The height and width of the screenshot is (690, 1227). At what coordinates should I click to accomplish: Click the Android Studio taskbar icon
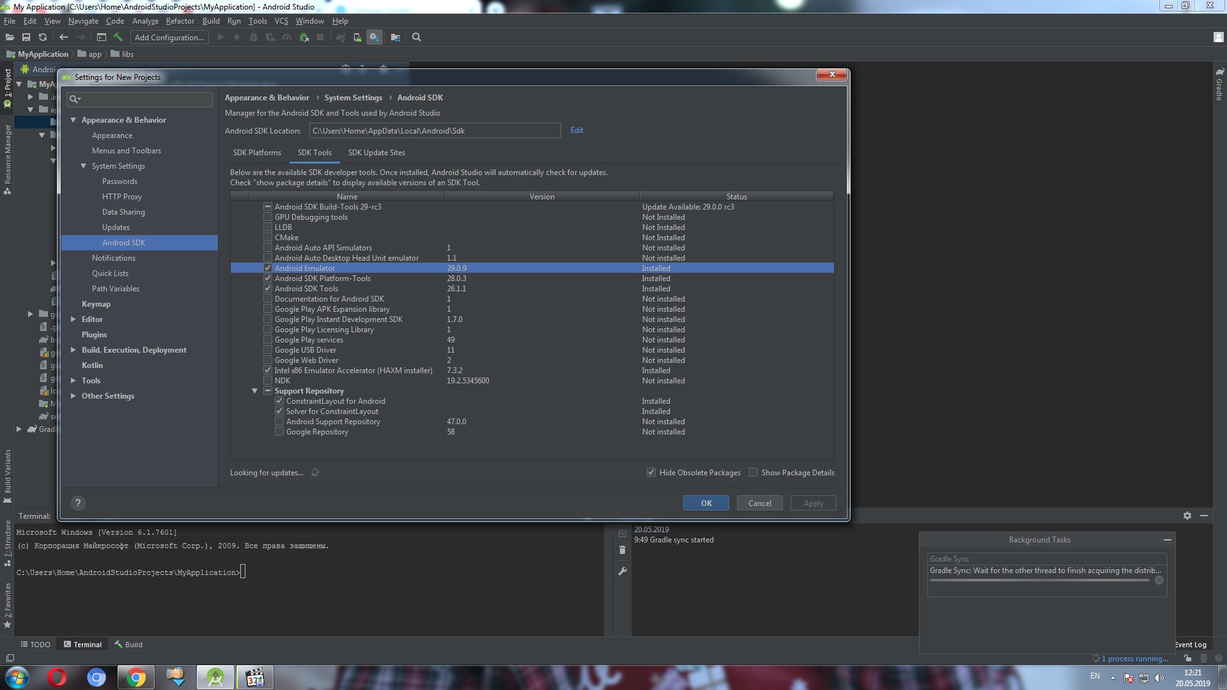coord(215,677)
